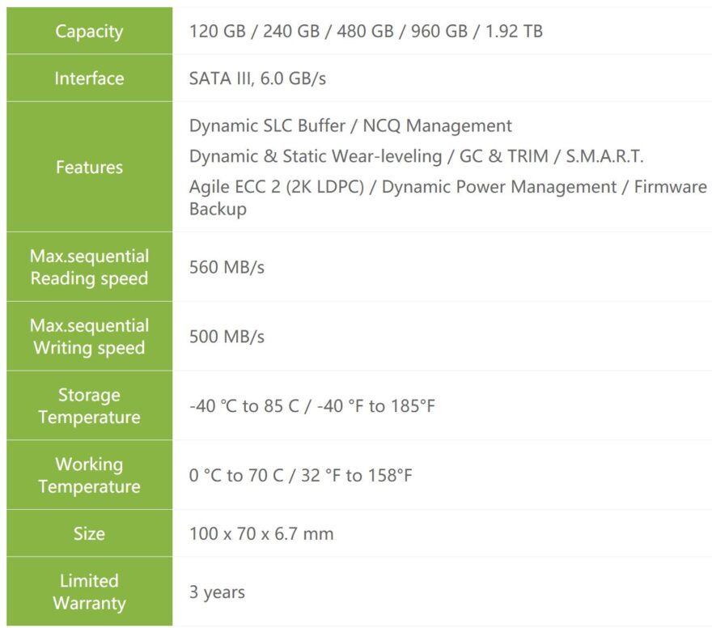712x628 pixels.
Task: Select Max.sequential Reading speed label
Action: [89, 267]
